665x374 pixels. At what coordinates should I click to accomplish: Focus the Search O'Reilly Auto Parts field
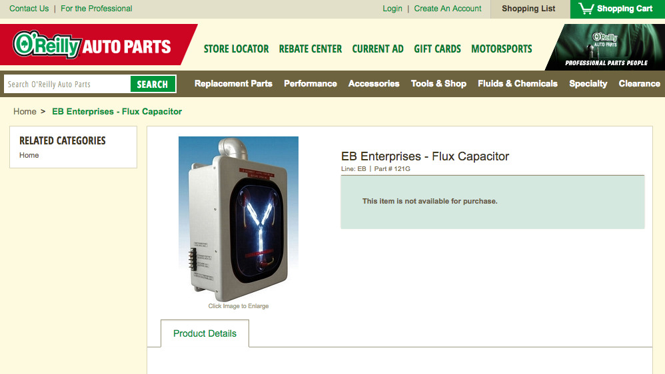point(67,84)
